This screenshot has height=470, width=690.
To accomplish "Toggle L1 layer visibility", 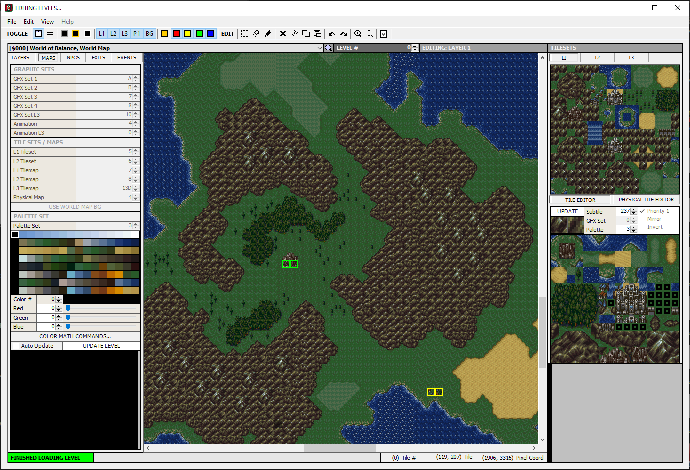I will [x=102, y=34].
